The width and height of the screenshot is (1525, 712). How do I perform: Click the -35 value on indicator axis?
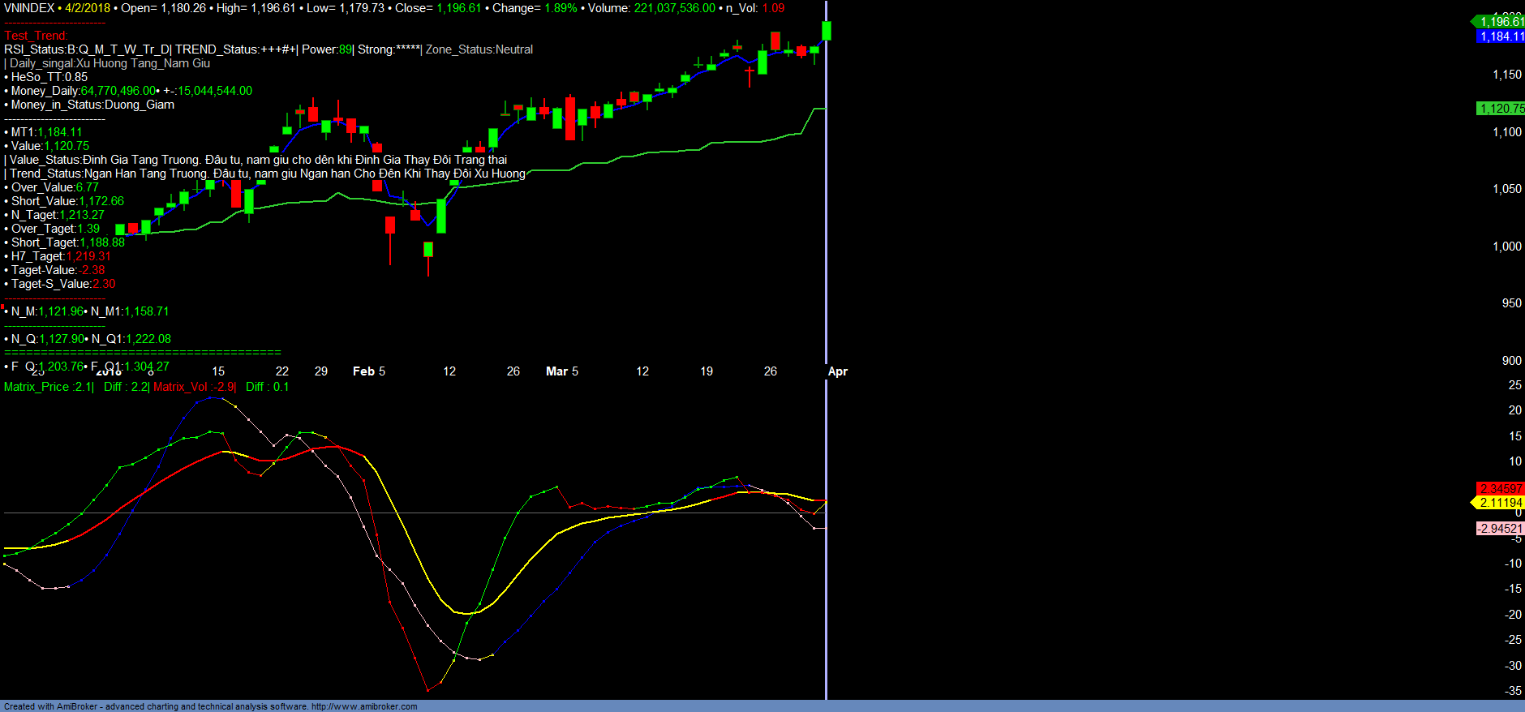tap(1513, 691)
